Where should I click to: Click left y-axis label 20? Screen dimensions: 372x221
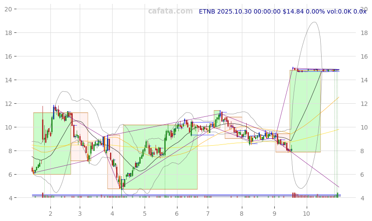click(13, 9)
